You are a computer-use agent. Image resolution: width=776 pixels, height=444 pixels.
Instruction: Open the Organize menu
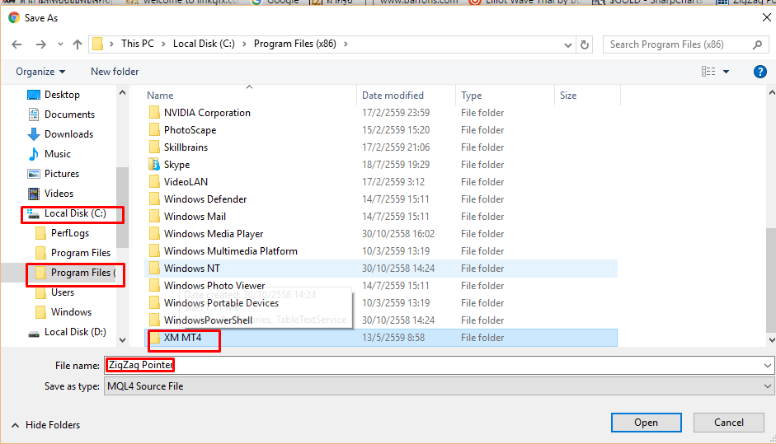click(x=40, y=72)
